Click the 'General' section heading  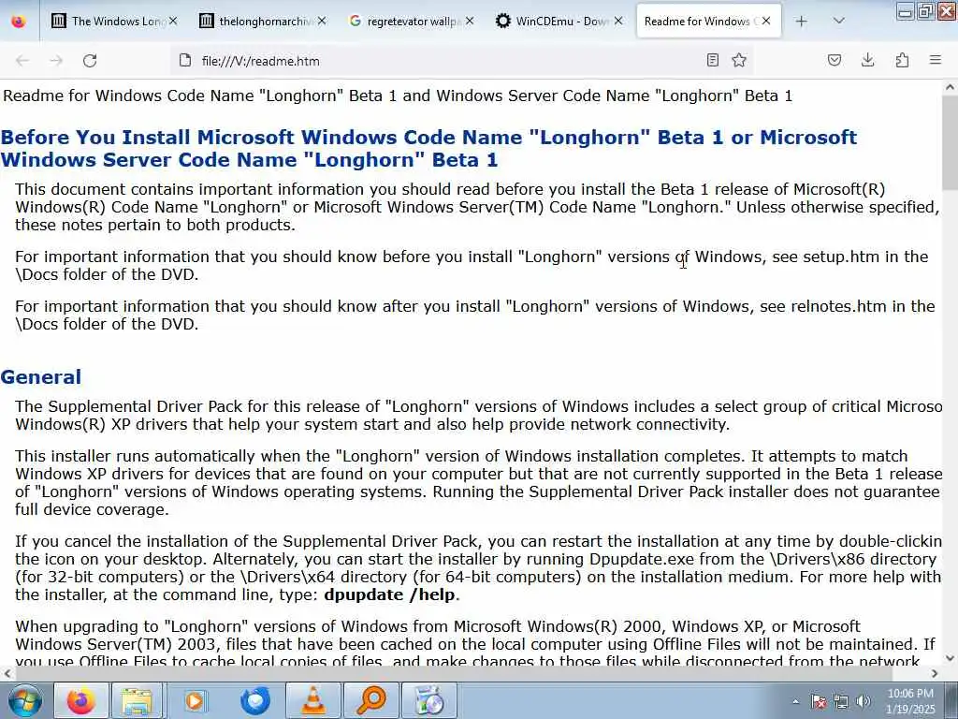click(41, 376)
